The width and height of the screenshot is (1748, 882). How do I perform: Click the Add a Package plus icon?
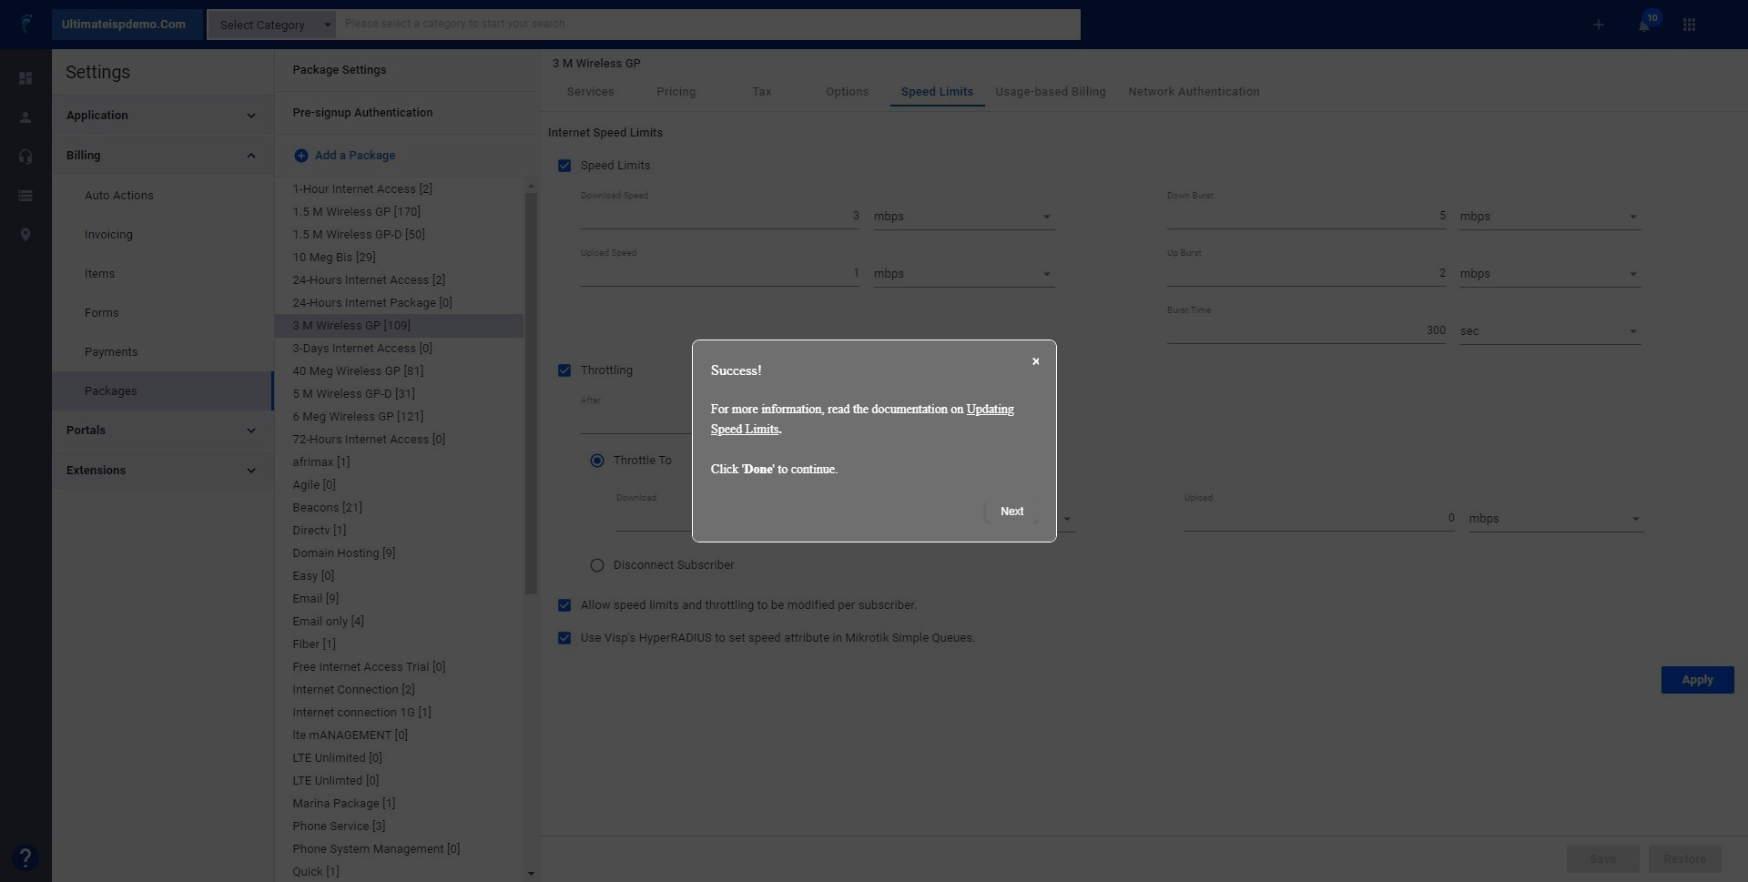pyautogui.click(x=300, y=156)
